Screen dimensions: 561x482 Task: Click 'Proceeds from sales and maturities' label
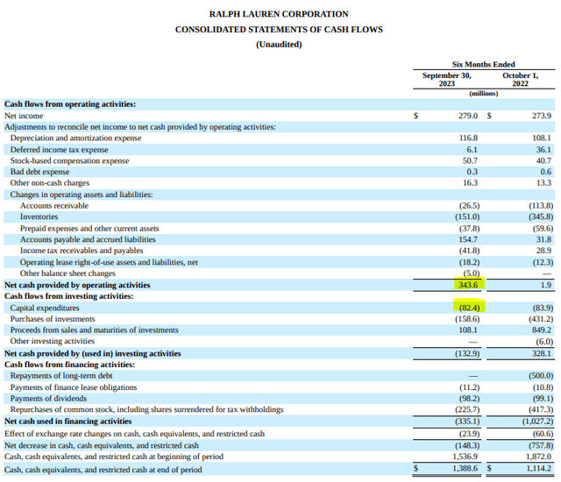pos(94,330)
